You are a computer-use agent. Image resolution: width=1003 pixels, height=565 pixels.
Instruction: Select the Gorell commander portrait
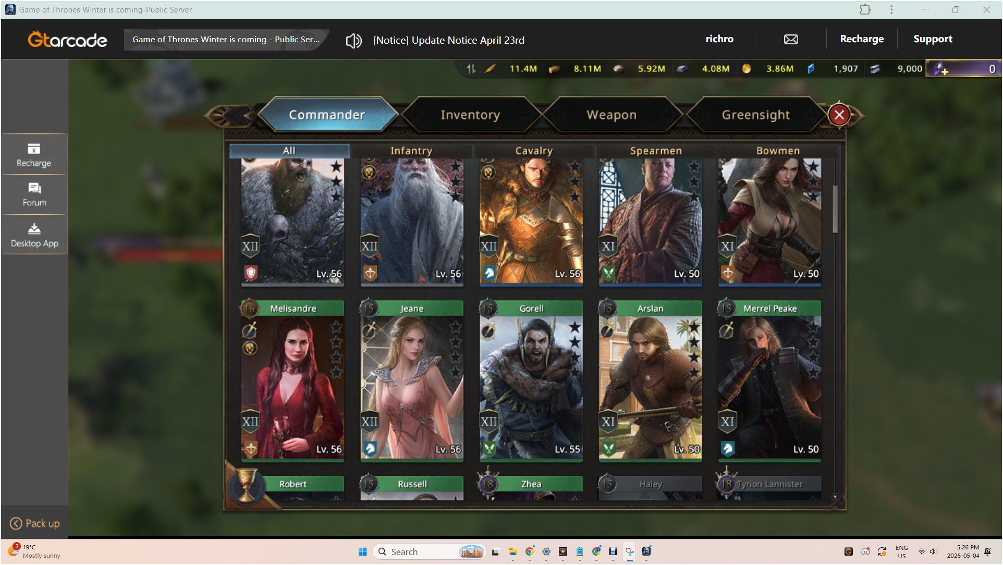(531, 387)
